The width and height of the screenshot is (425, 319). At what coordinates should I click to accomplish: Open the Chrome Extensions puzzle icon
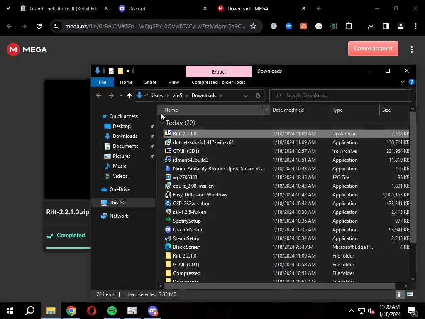(349, 26)
